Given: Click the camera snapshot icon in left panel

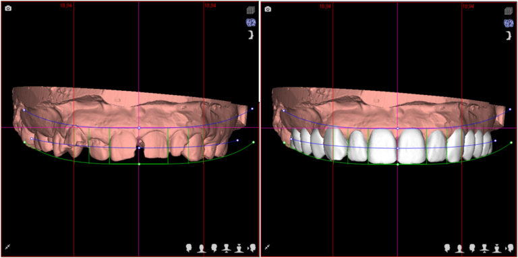Looking at the screenshot, I should click(x=8, y=8).
